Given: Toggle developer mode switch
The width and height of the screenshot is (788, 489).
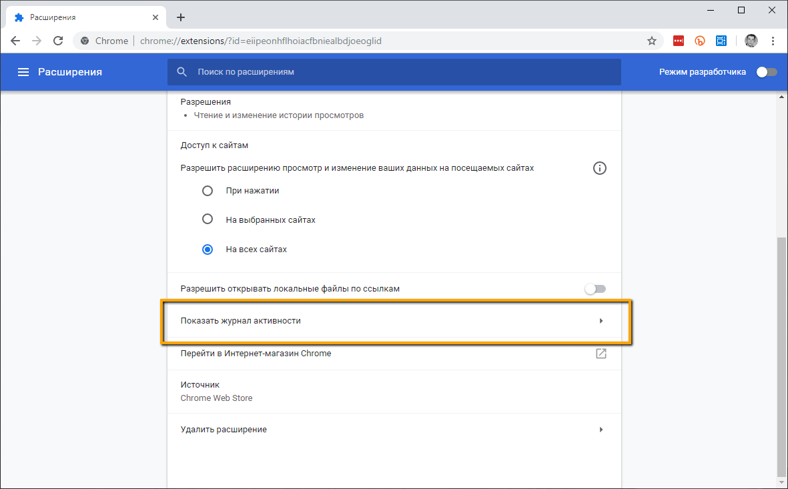Looking at the screenshot, I should 766,72.
